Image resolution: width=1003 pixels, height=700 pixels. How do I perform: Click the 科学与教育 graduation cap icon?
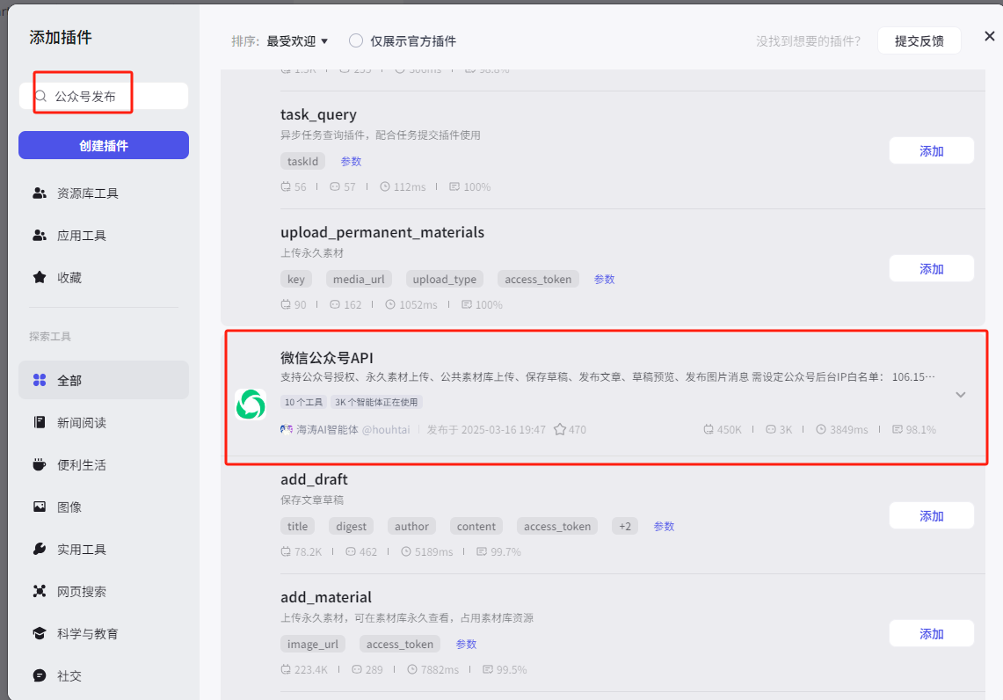coord(40,633)
